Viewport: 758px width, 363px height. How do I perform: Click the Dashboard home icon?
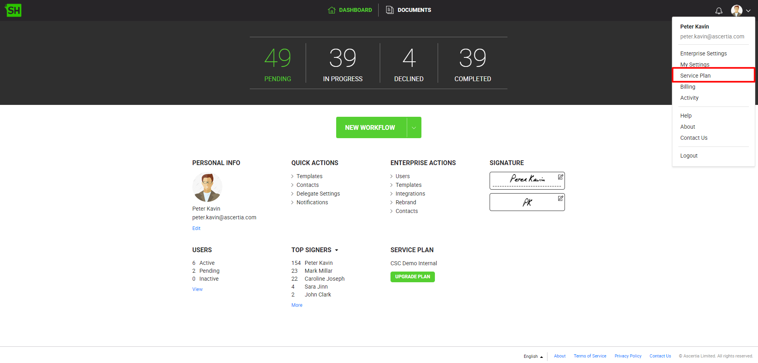coord(331,10)
